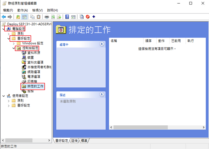Collapse the 描述 panel with its chevron

click(102, 95)
